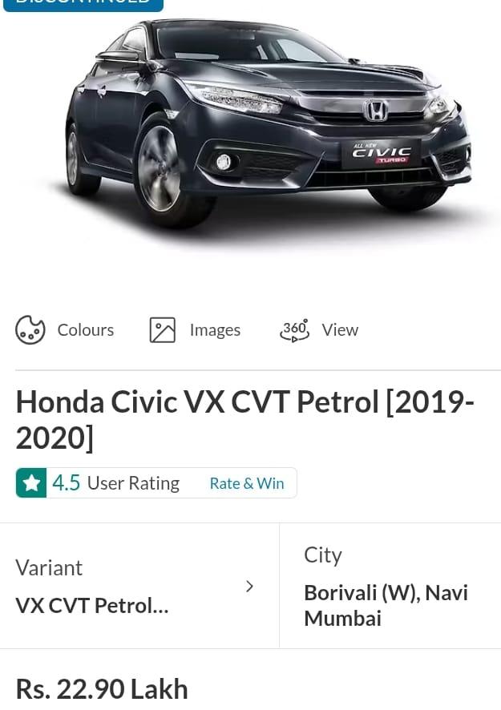
Task: Open the Colours label
Action: coord(86,329)
